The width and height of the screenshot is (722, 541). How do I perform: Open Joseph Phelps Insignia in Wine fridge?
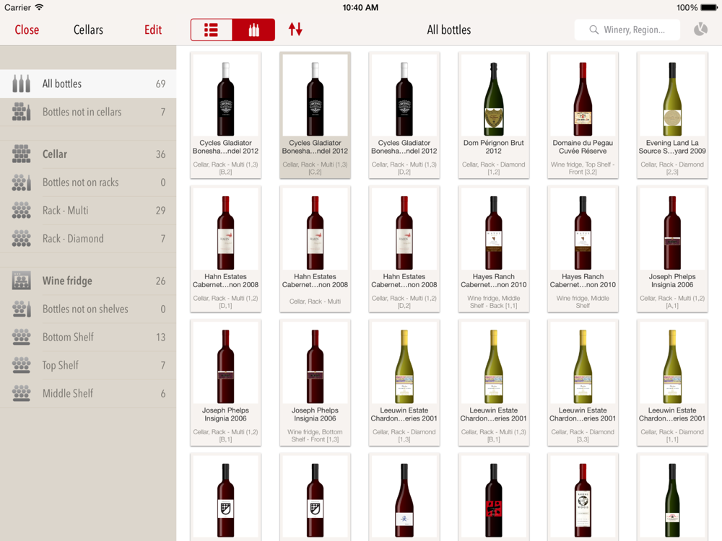315,383
